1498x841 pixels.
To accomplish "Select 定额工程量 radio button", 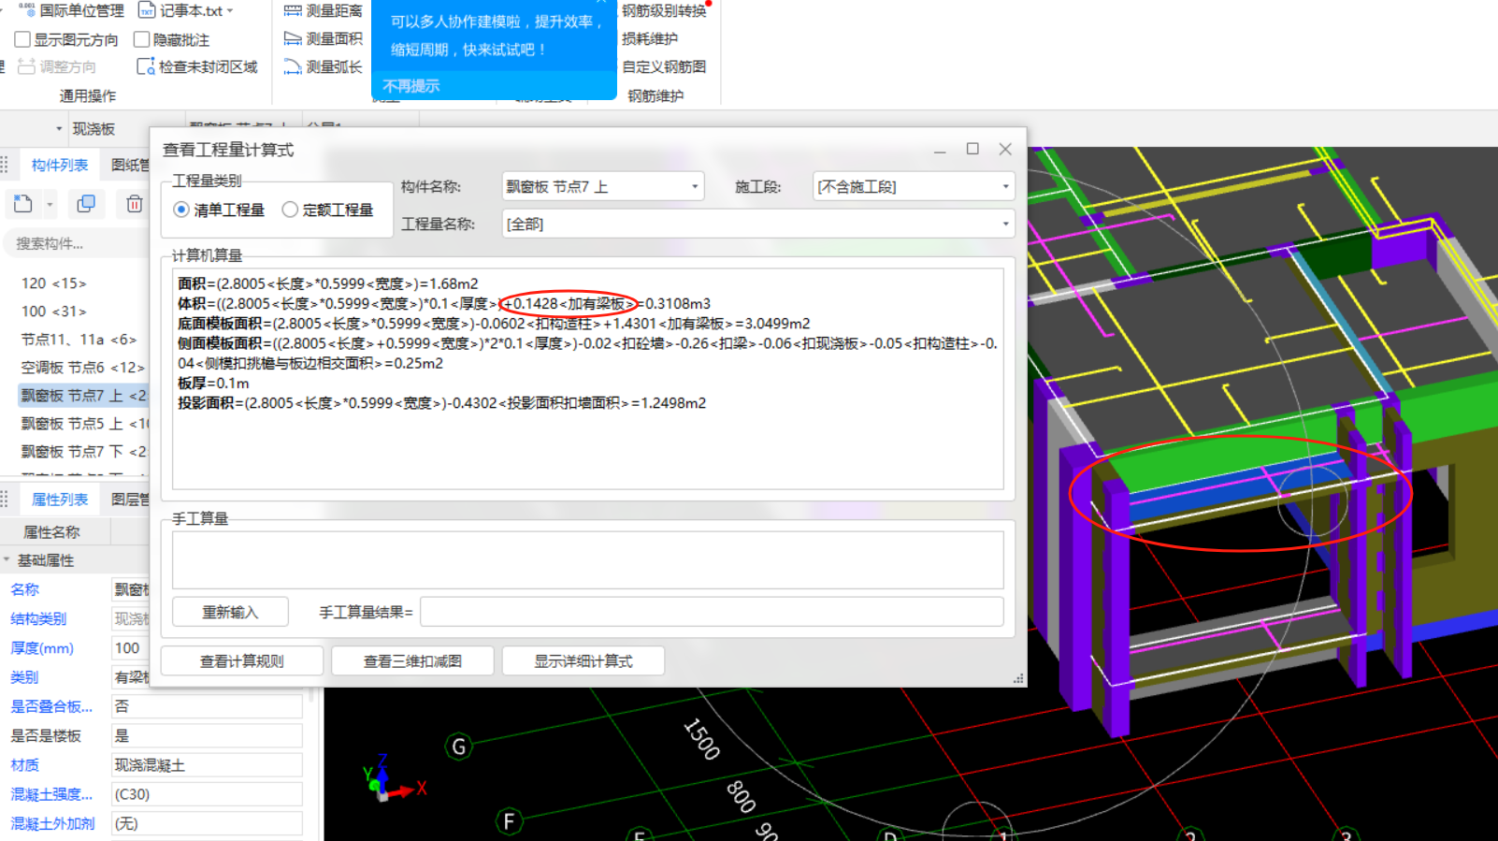I will click(290, 210).
